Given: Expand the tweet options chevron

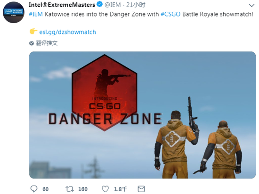Looking at the screenshot, I should coord(251,6).
